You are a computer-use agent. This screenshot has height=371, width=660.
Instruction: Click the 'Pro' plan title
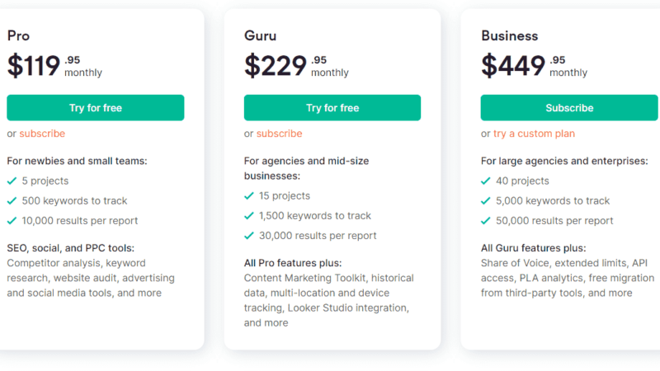point(19,35)
